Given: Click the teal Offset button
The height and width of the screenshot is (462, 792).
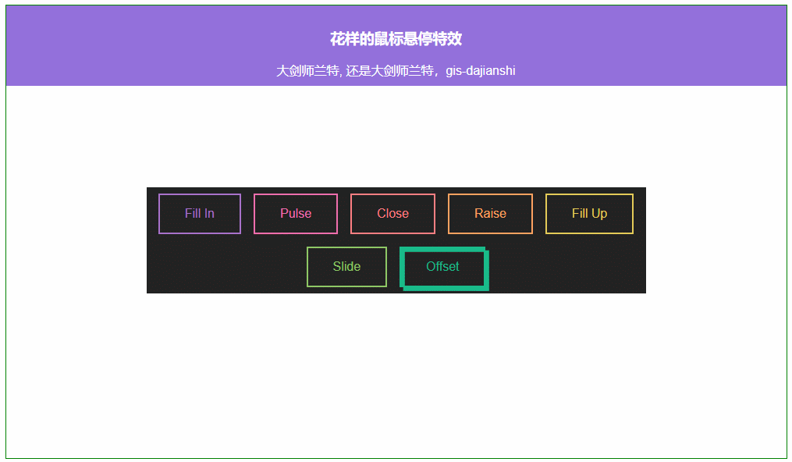Looking at the screenshot, I should [x=443, y=268].
